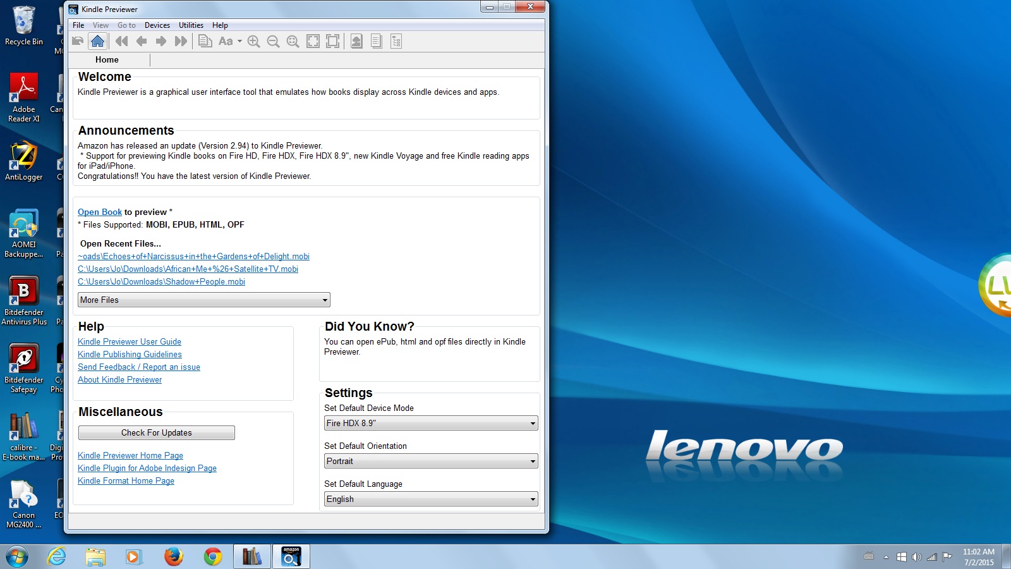Open the Set Default Device Mode dropdown
The width and height of the screenshot is (1011, 569).
click(x=430, y=424)
